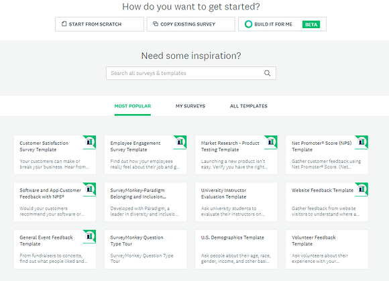
Task: Click the Copy Existing Survey duplicate icon
Action: pos(156,24)
